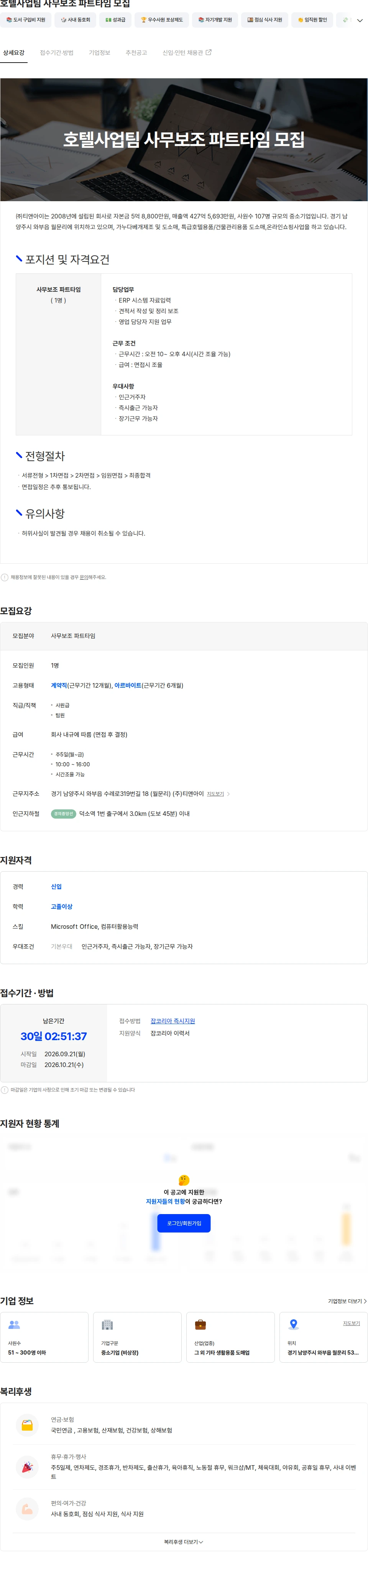
Task: Click the 계약직 employment type link
Action: 59,685
